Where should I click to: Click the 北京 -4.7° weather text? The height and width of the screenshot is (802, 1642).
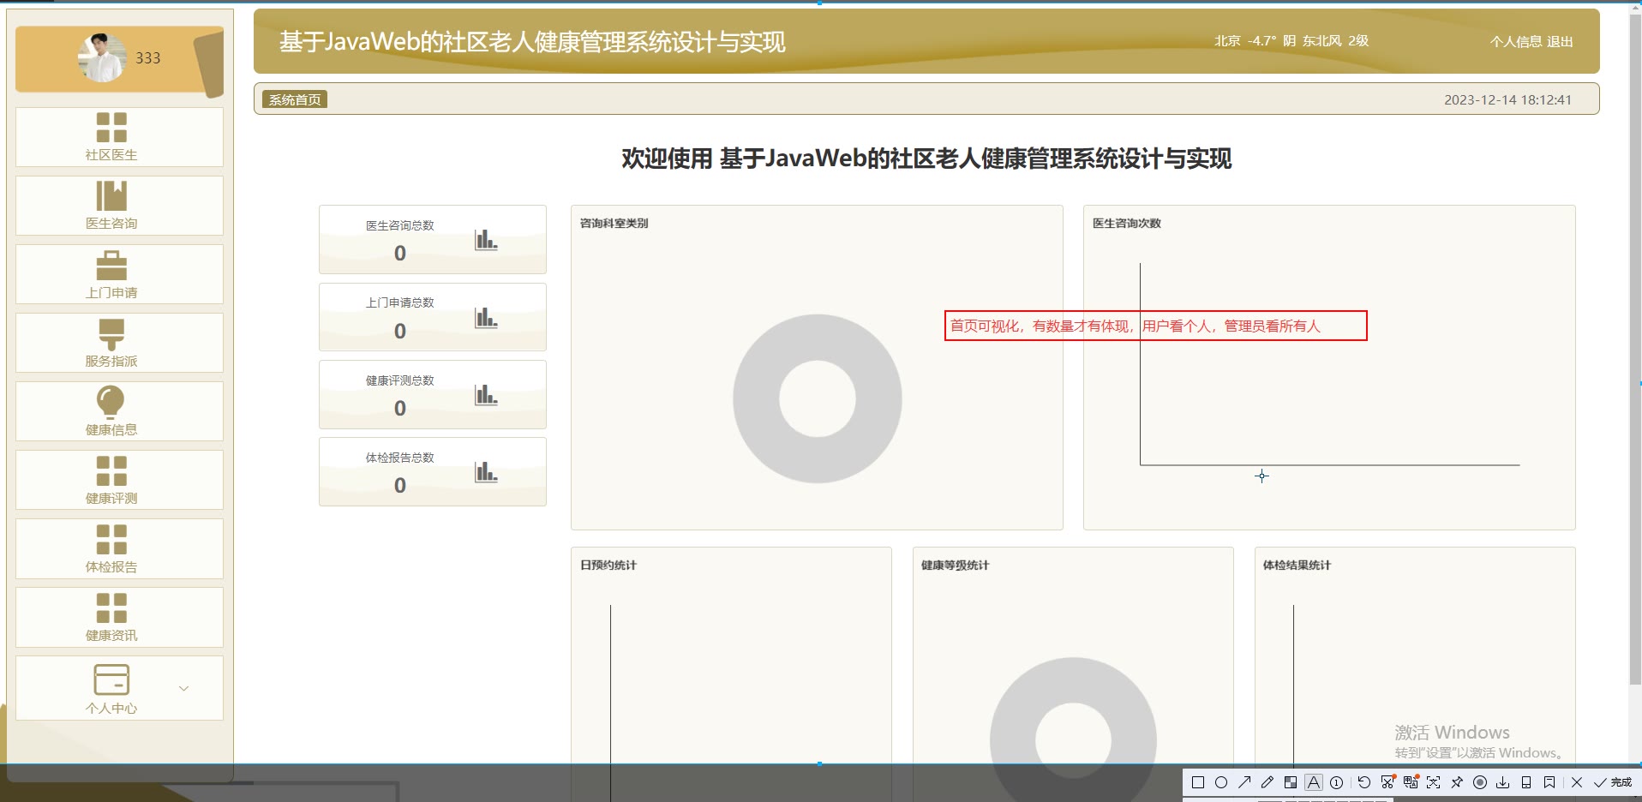click(x=1291, y=41)
